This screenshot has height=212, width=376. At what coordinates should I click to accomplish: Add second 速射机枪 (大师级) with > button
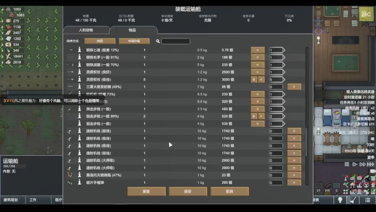click(x=294, y=168)
